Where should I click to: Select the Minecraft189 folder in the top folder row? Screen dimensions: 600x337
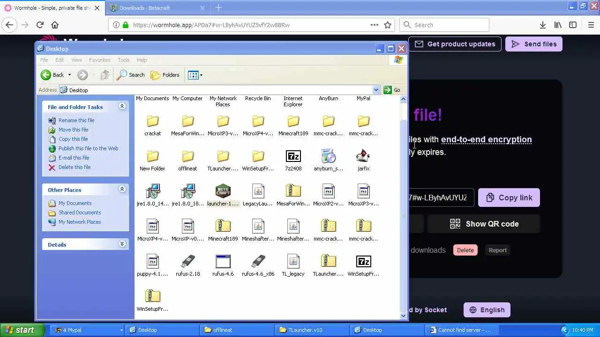(293, 122)
